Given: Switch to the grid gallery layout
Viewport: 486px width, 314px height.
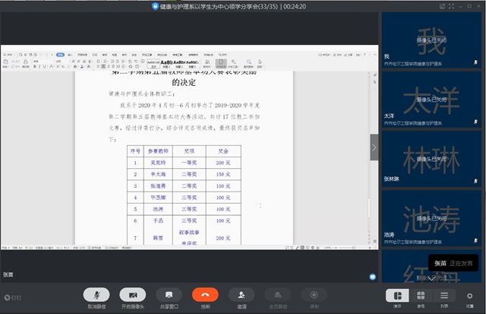Looking at the screenshot, I should [421, 297].
